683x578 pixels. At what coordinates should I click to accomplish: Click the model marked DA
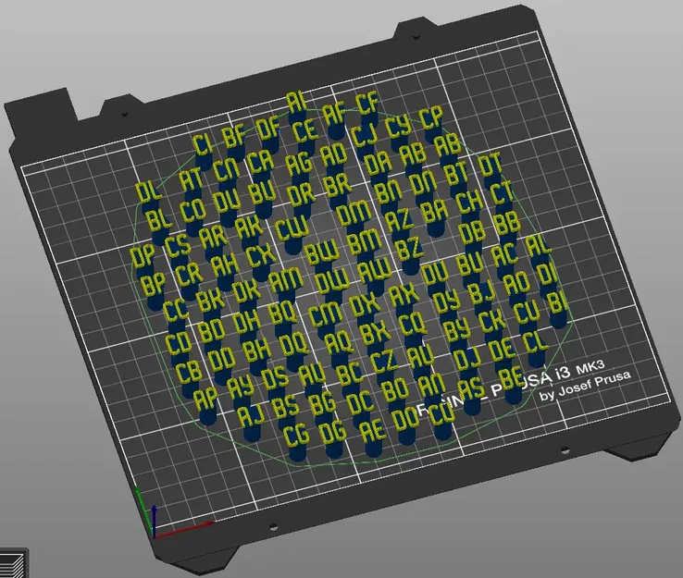coord(378,164)
